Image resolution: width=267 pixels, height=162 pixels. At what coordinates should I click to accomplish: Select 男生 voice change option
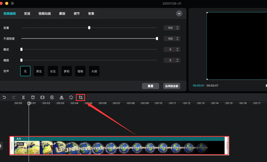39,71
